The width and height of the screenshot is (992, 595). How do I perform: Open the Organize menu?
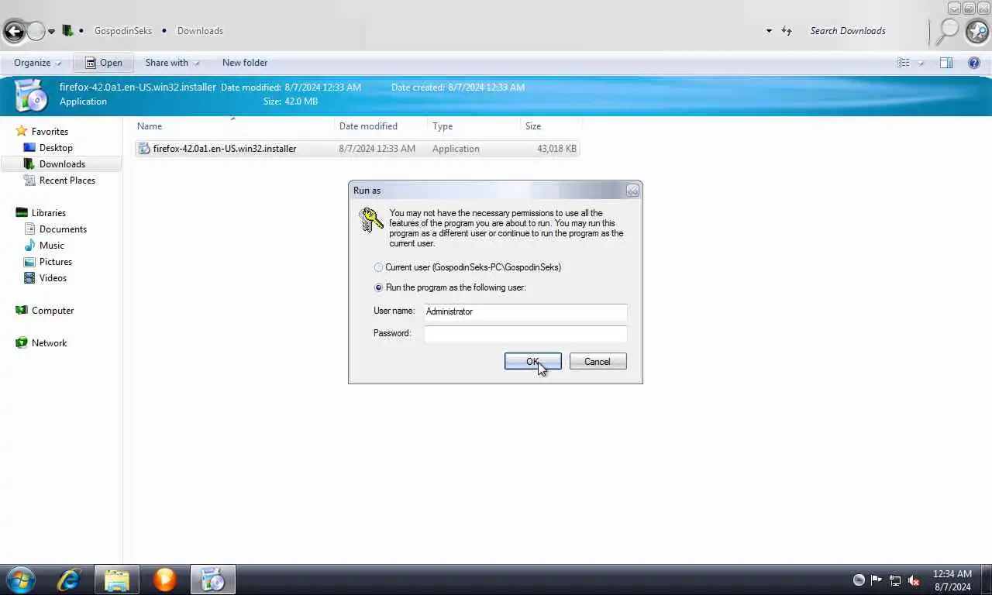point(37,63)
